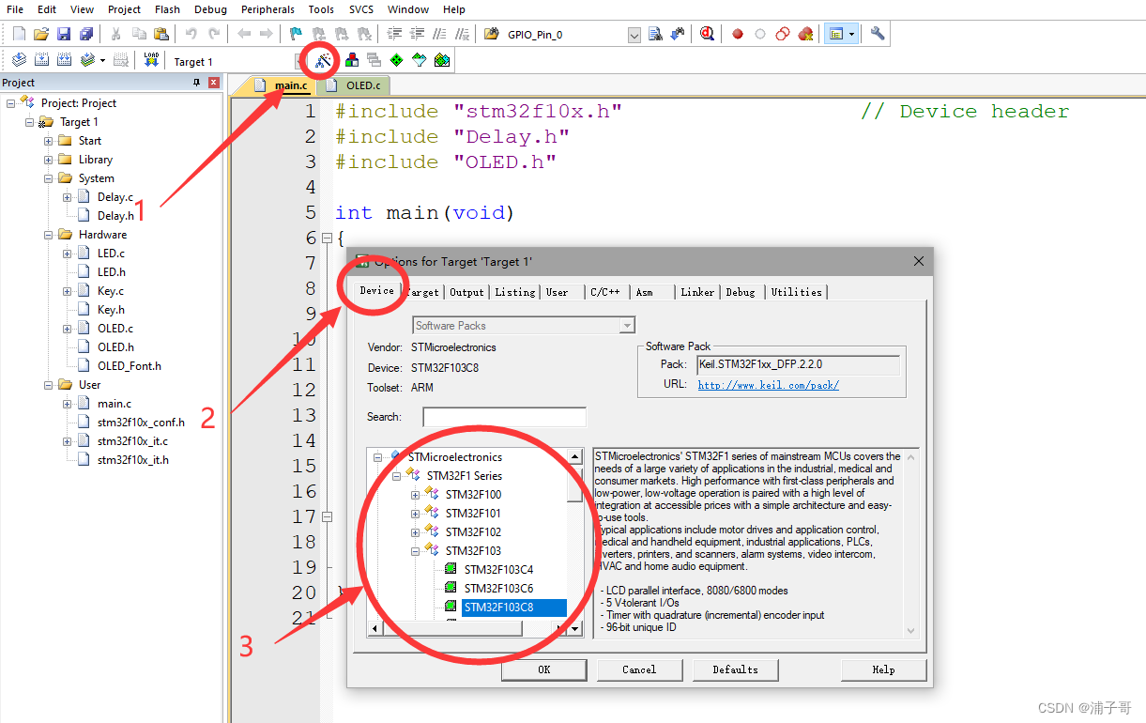This screenshot has width=1146, height=723.
Task: Switch to the Output tab in Options
Action: coord(466,292)
